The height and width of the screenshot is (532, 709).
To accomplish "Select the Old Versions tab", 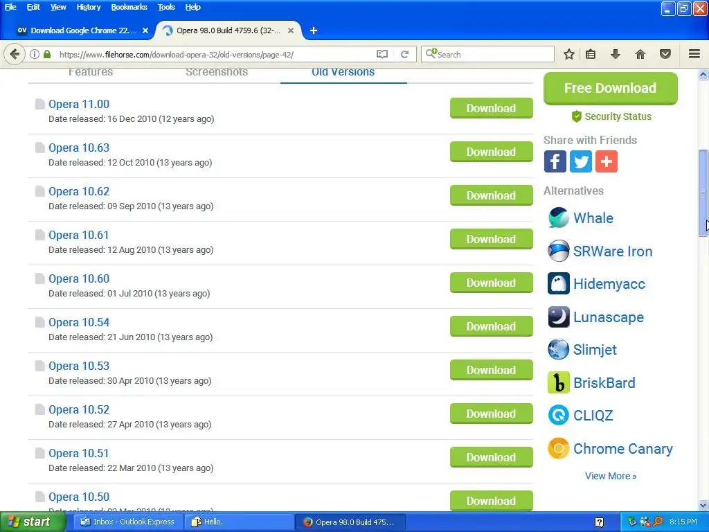I will click(343, 72).
